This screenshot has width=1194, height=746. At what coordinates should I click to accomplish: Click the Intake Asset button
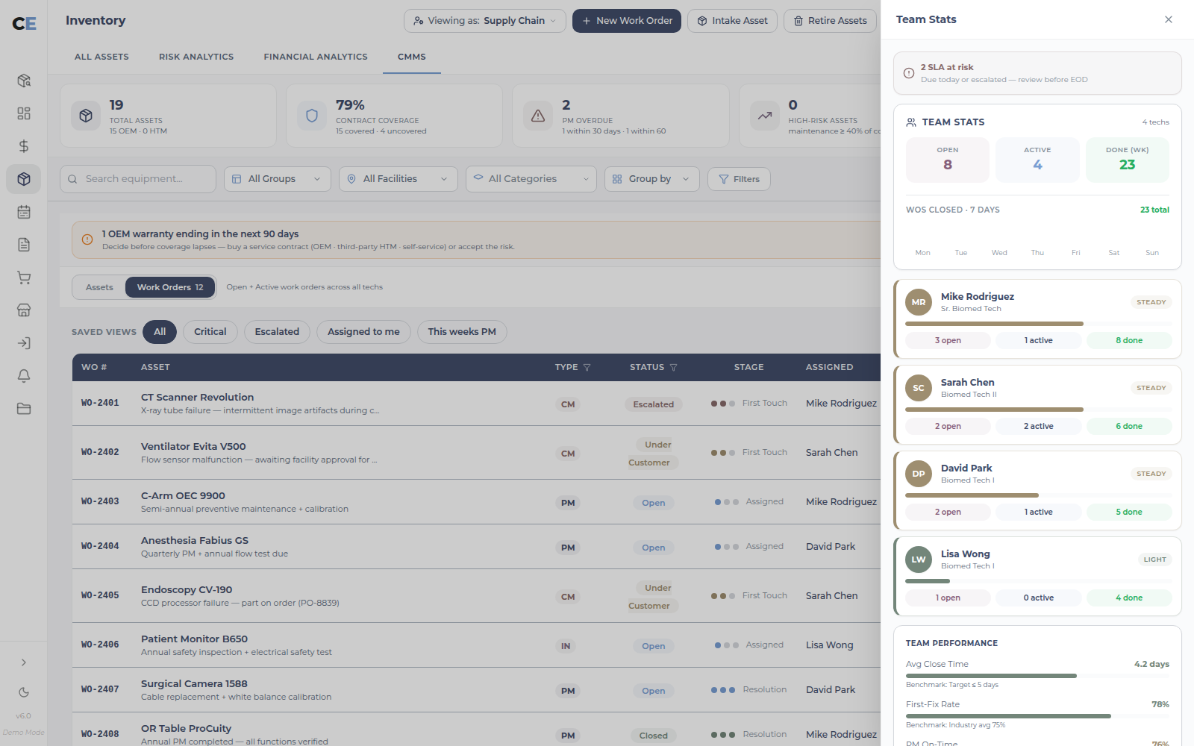[x=733, y=21]
